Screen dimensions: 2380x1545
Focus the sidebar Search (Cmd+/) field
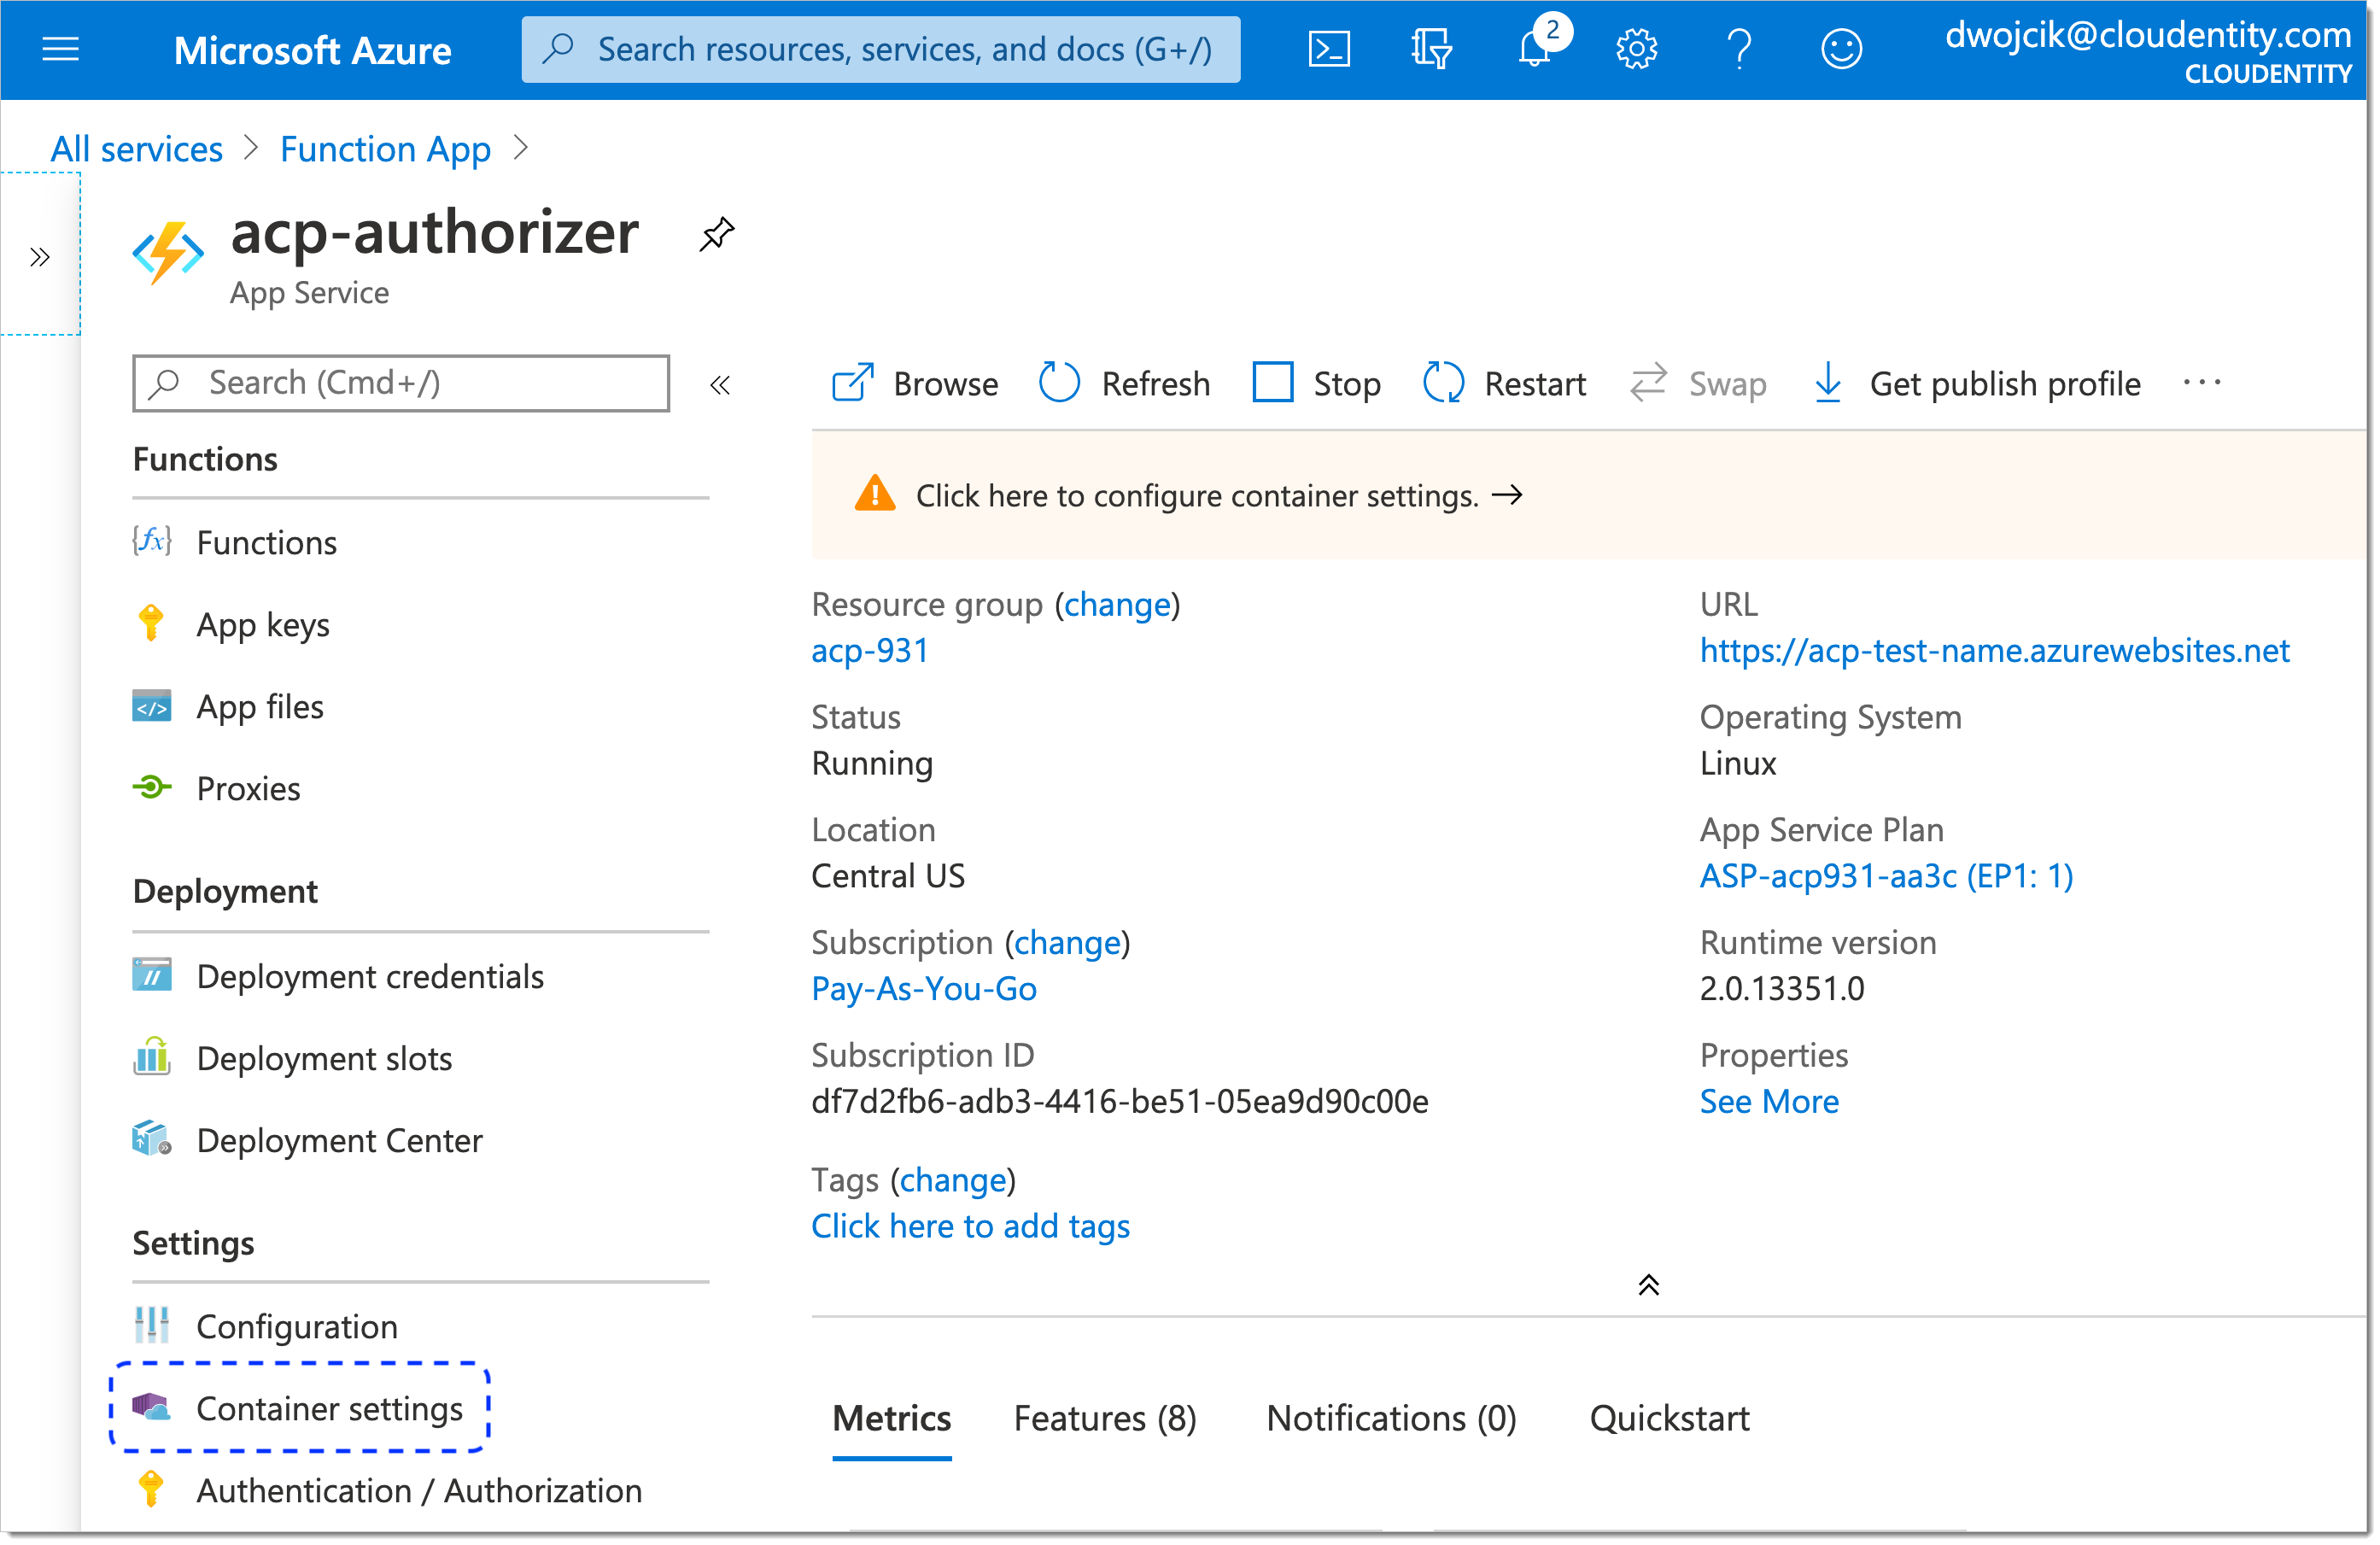pyautogui.click(x=401, y=383)
